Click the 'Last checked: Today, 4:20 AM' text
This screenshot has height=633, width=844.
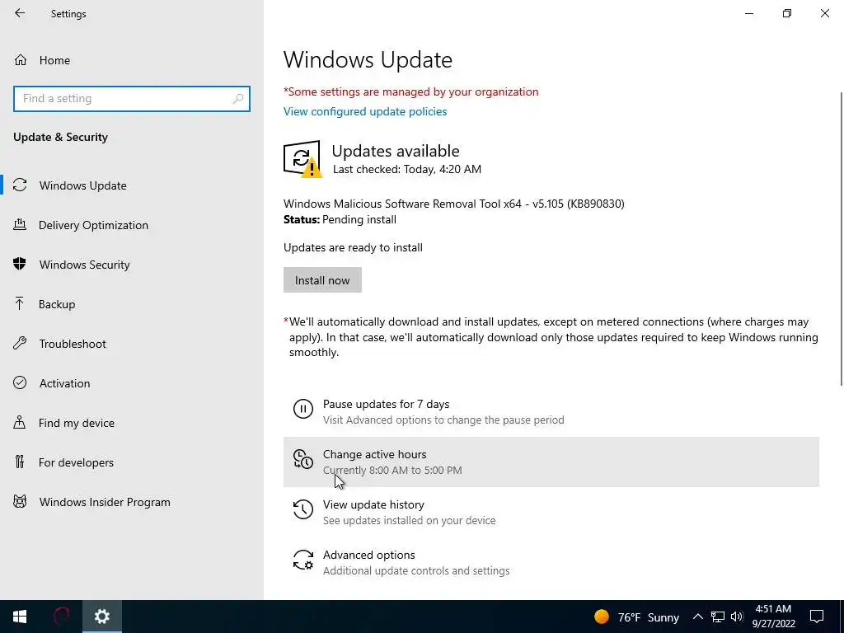[407, 169]
